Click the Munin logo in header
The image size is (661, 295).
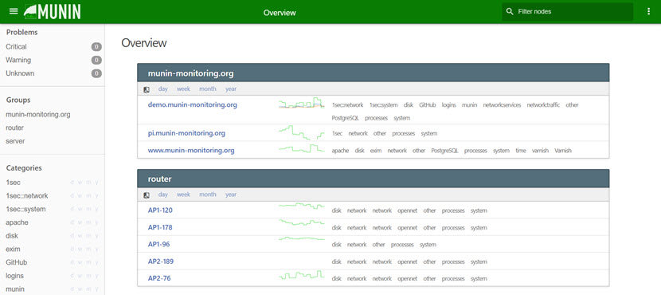[53, 11]
